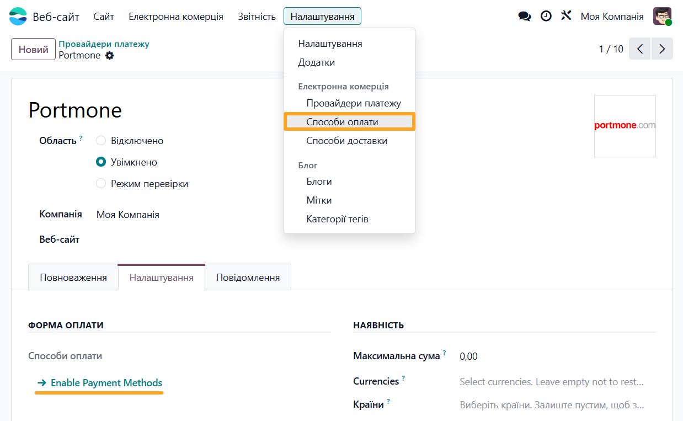
Task: Click the Enable Payment Methods link
Action: tap(100, 383)
